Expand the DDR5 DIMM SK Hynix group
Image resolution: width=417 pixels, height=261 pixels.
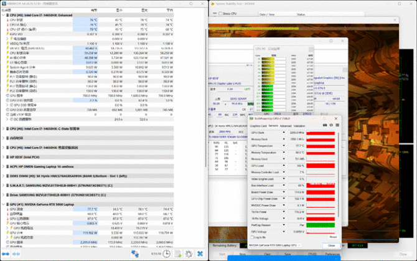point(3,176)
